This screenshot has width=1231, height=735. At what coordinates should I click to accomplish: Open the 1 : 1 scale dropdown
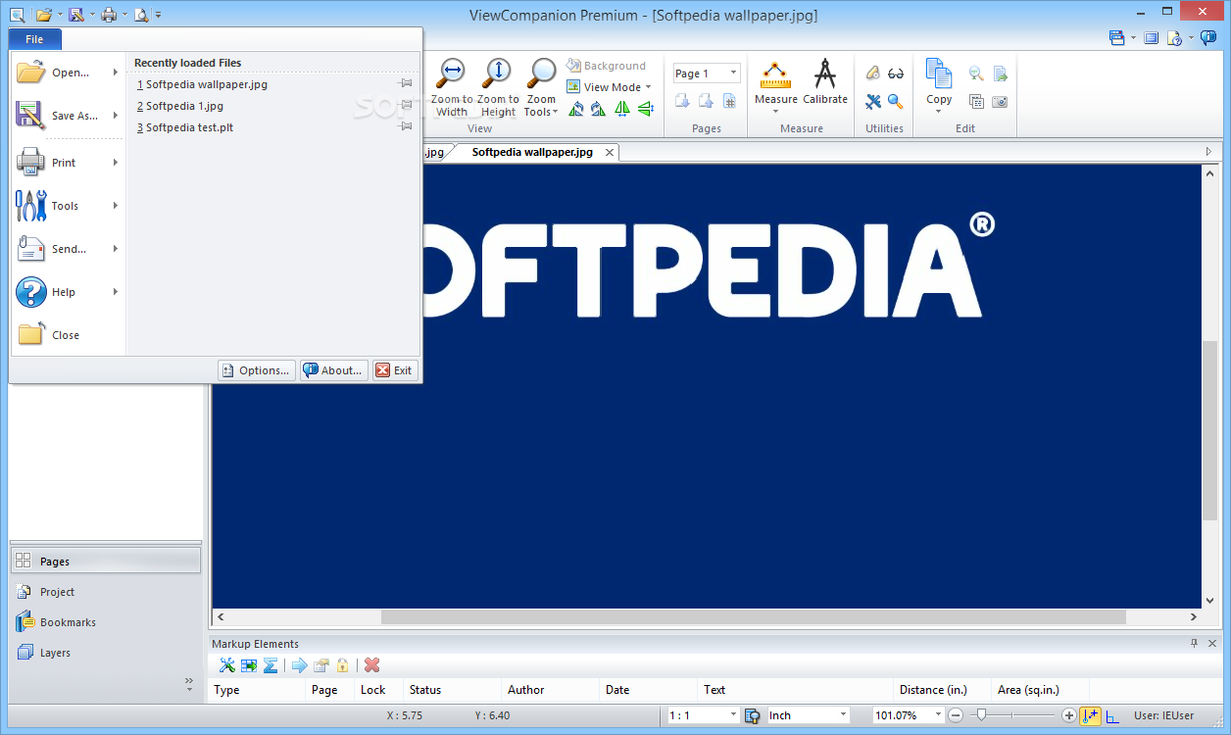[x=733, y=715]
